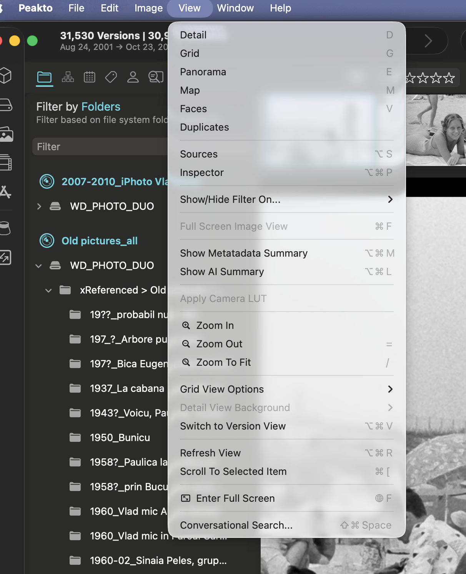The height and width of the screenshot is (574, 466).
Task: Select folder 1960_Vlad mic A
Action: [x=118, y=511]
